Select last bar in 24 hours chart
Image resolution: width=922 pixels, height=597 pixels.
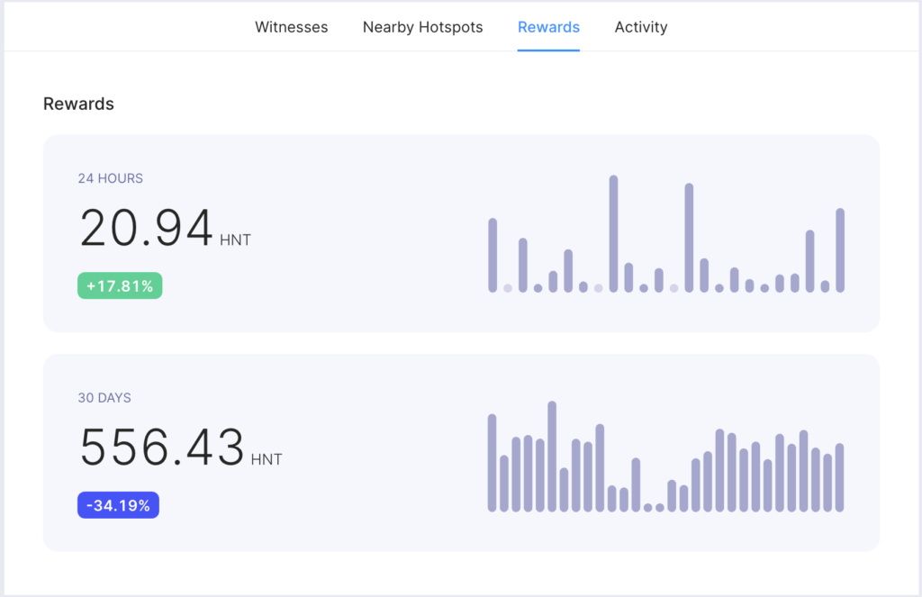840,250
